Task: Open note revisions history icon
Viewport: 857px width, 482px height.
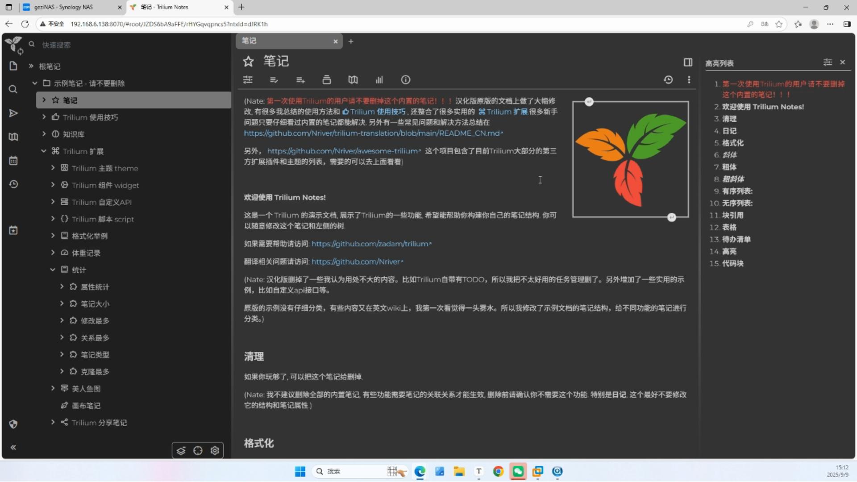Action: (668, 80)
